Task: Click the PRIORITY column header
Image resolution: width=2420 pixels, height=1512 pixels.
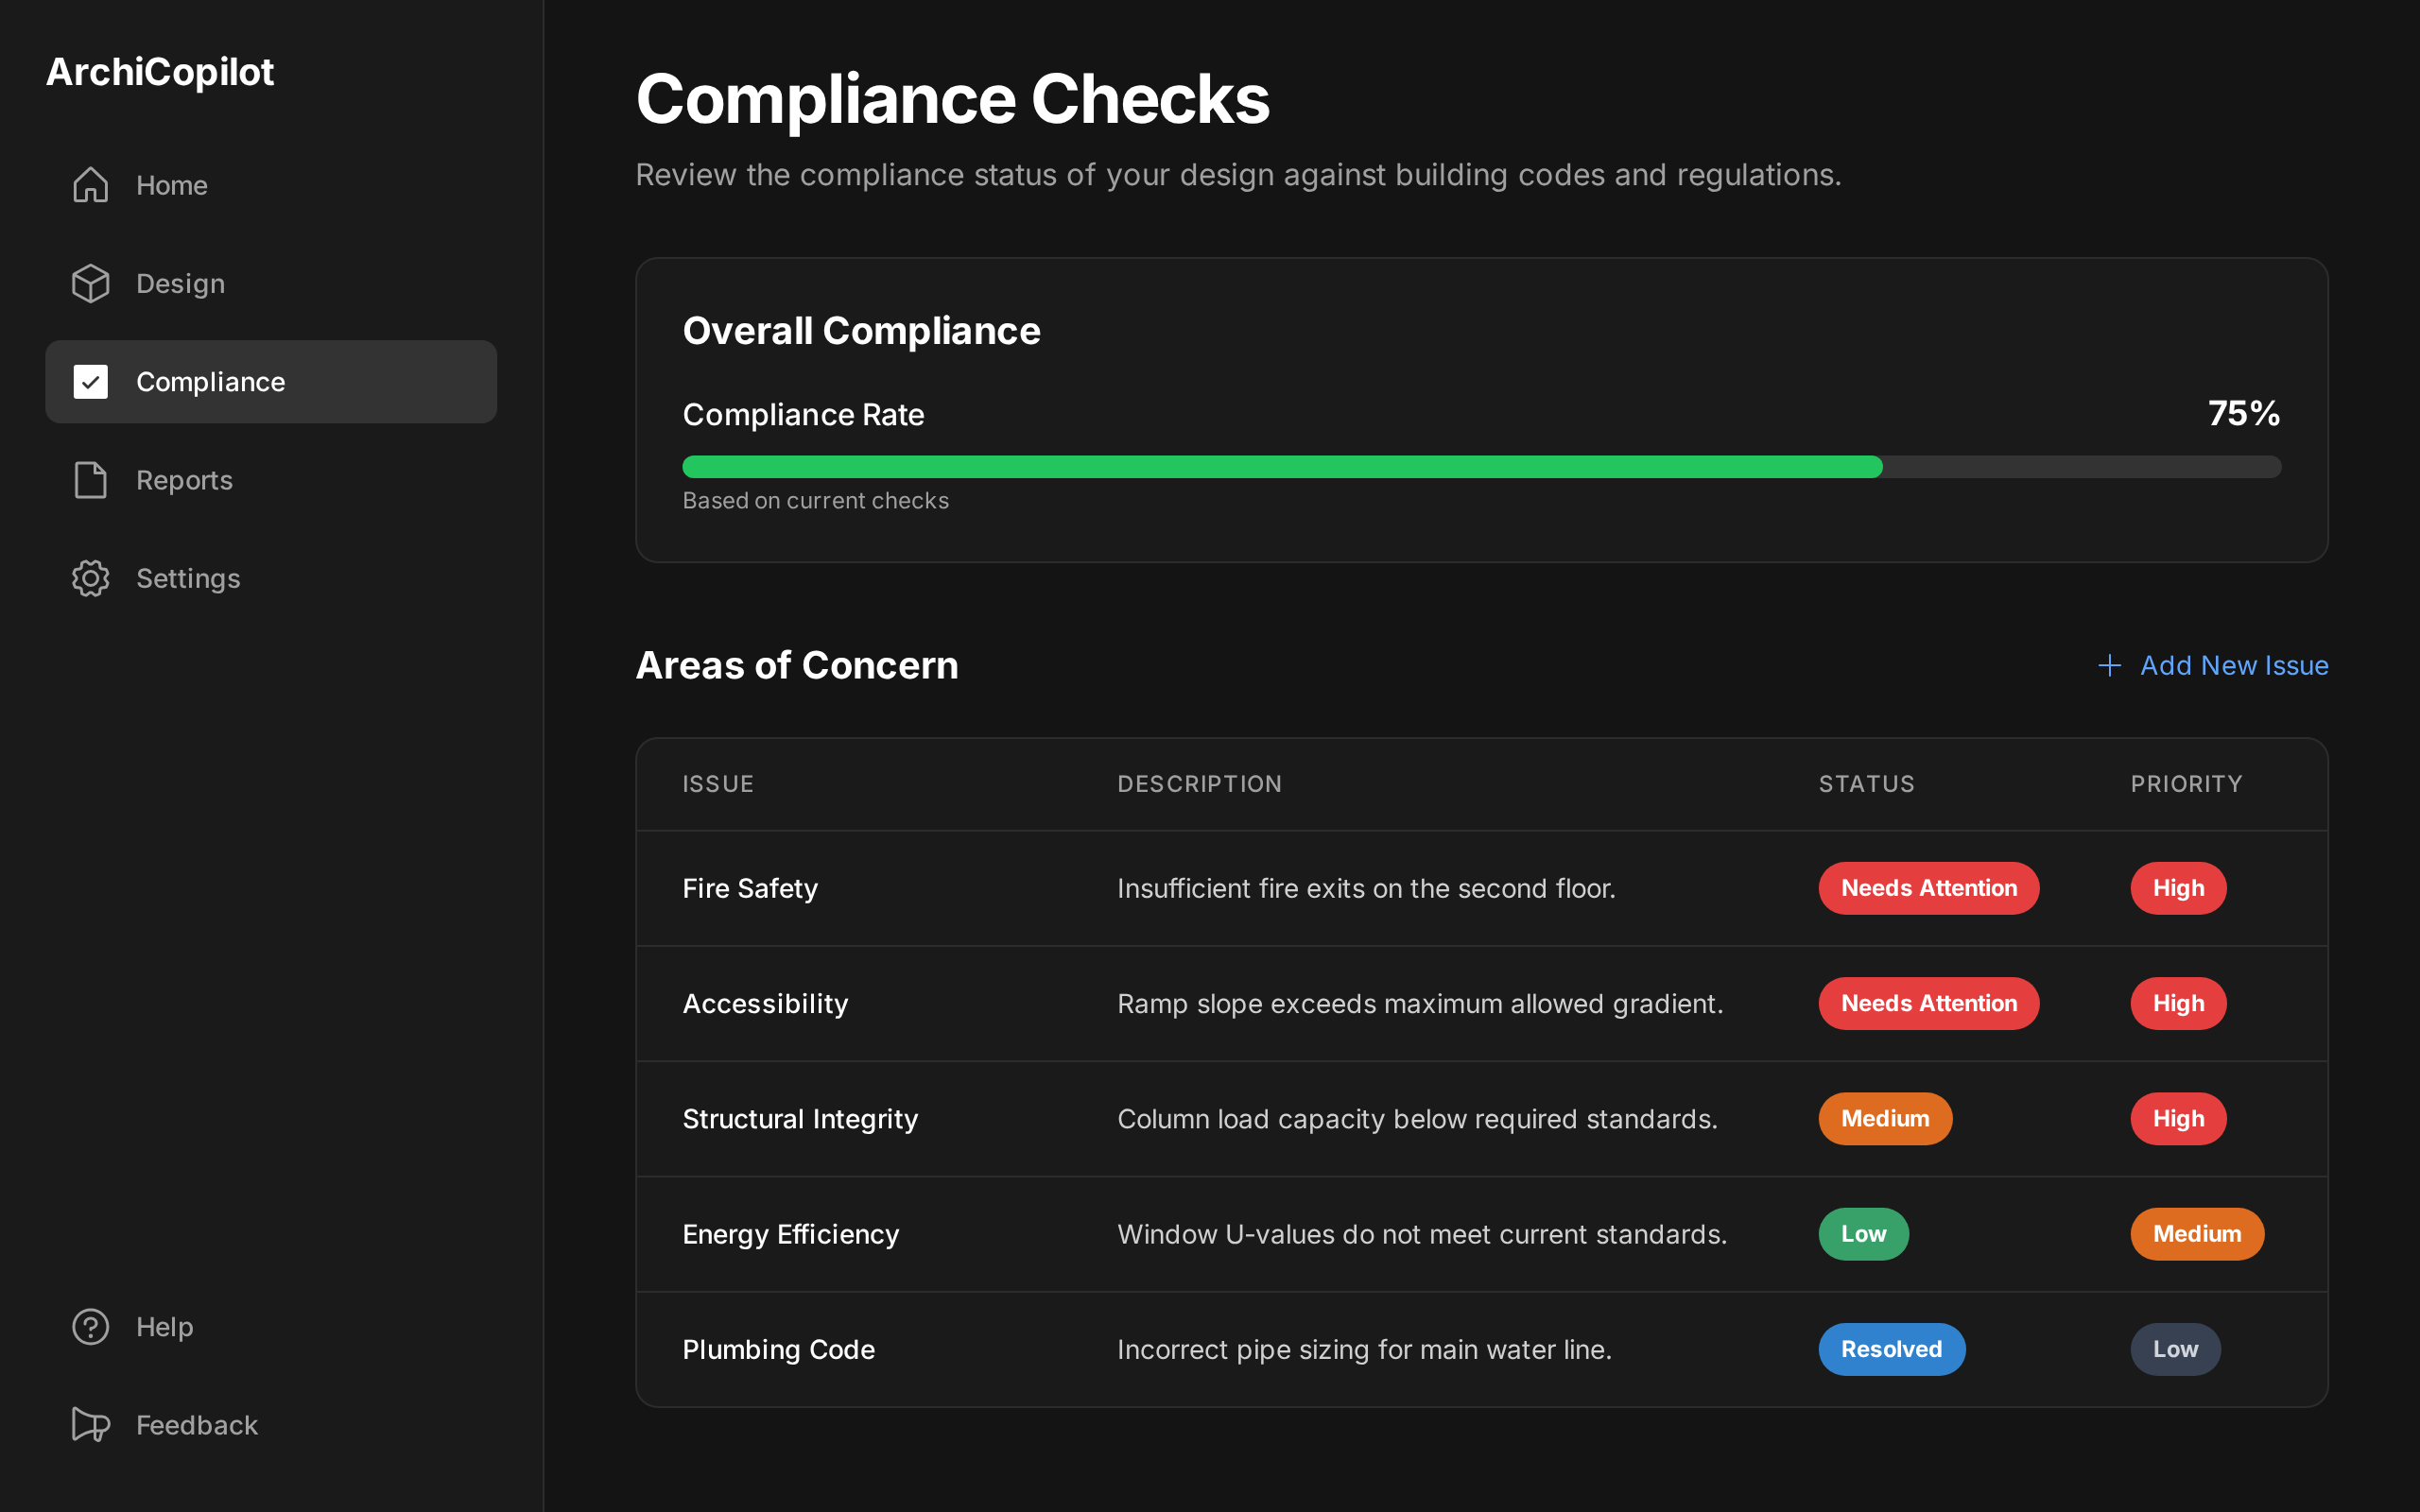Action: click(2186, 784)
